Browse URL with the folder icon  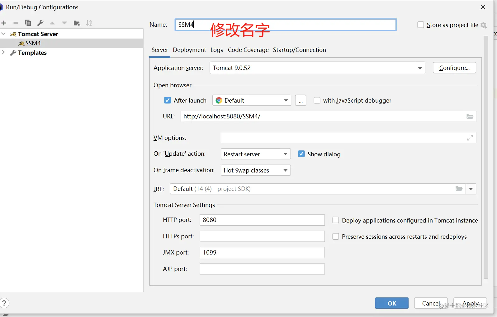point(470,117)
